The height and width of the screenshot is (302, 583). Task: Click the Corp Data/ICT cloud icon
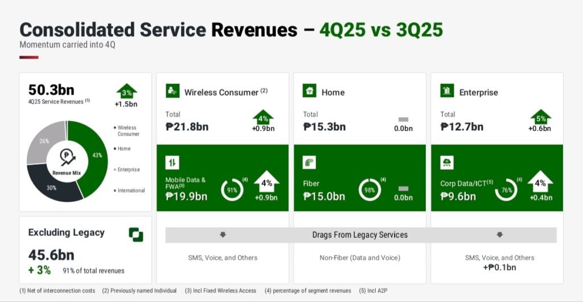tap(447, 163)
